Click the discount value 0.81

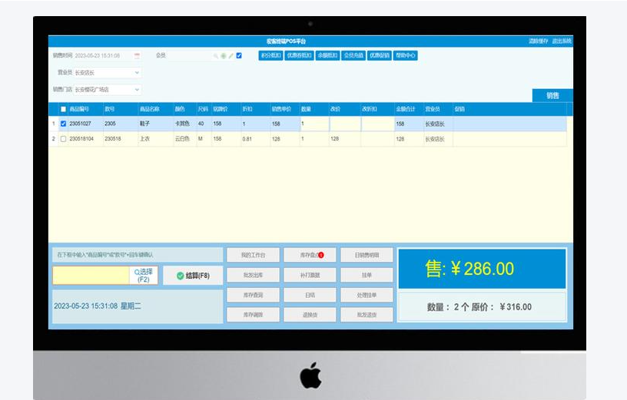tap(247, 139)
